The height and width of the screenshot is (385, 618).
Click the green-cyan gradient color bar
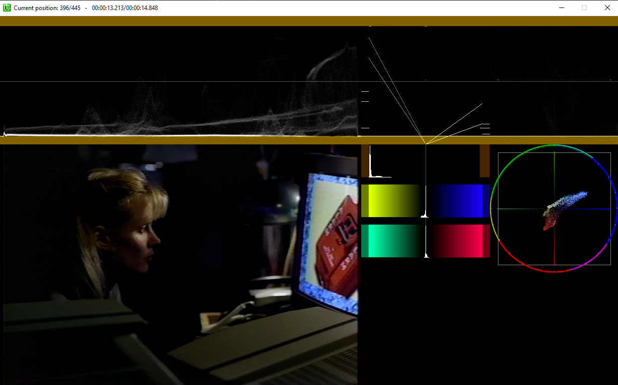coord(391,241)
